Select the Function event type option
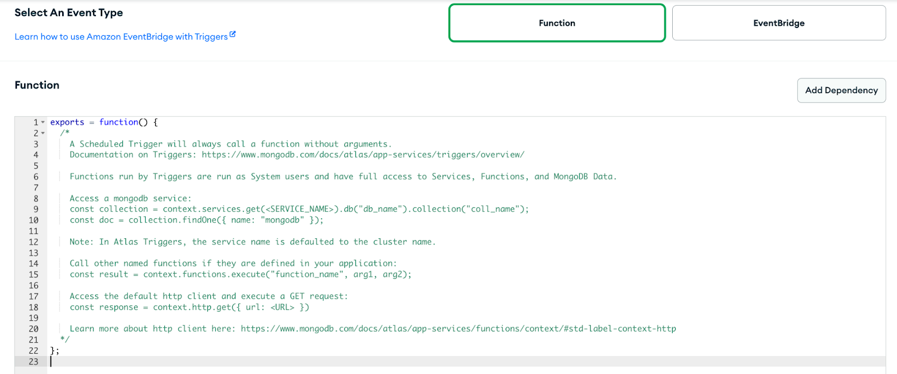 point(557,23)
